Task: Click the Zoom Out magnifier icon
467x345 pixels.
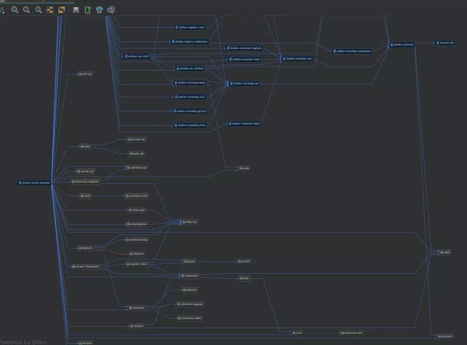Action: coord(26,10)
